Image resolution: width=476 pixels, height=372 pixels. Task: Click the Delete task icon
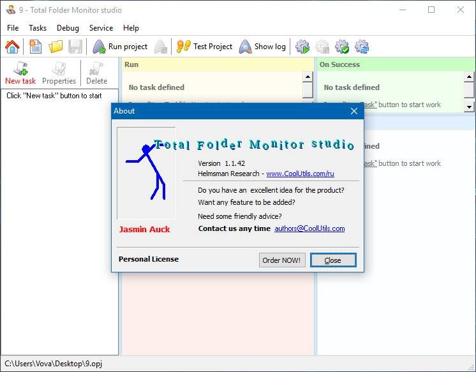coord(96,73)
